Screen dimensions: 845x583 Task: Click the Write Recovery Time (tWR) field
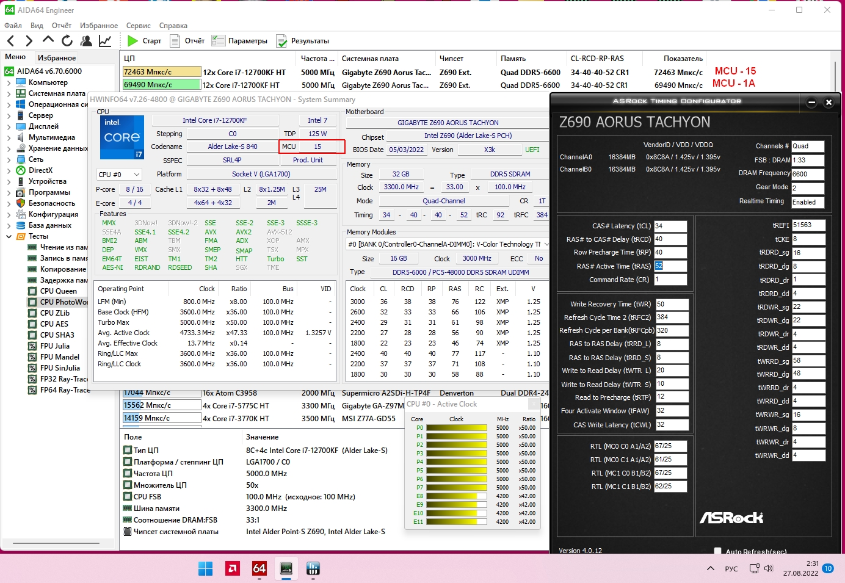click(672, 304)
